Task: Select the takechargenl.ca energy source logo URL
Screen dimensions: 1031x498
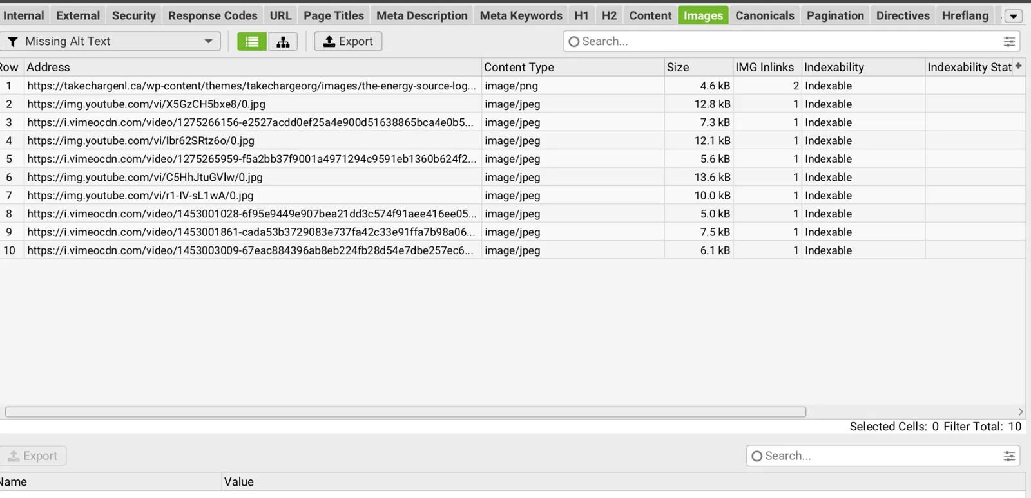Action: (x=252, y=86)
